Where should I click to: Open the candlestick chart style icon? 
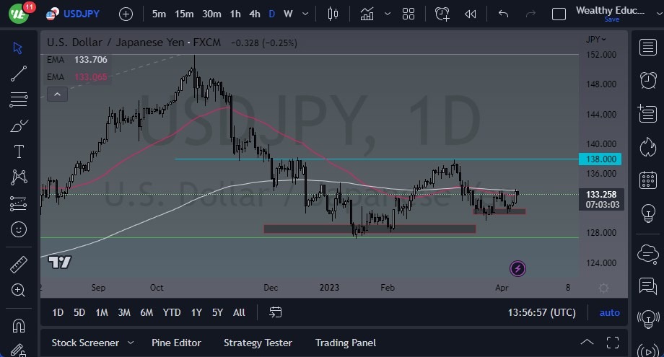332,14
